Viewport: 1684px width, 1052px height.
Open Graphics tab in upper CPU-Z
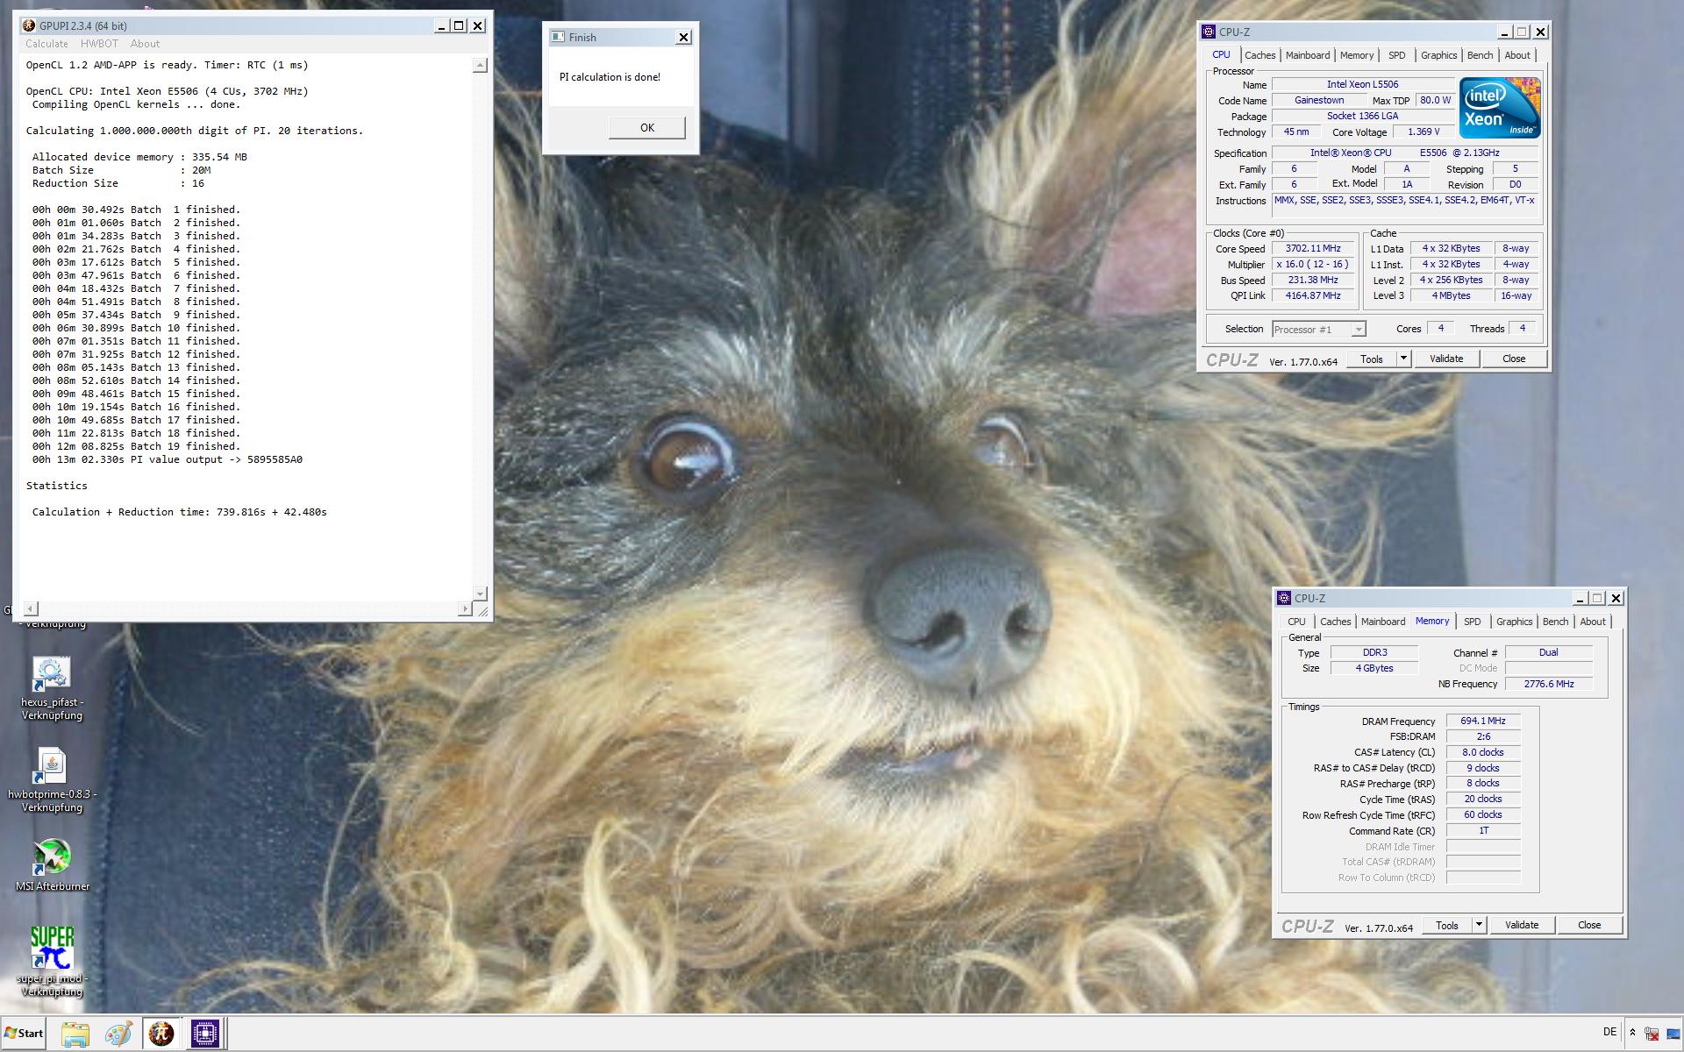1438,55
